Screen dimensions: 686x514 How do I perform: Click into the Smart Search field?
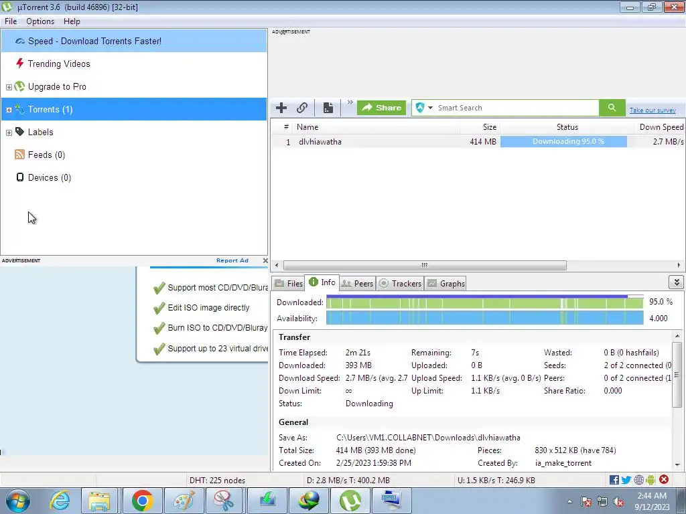pyautogui.click(x=517, y=108)
